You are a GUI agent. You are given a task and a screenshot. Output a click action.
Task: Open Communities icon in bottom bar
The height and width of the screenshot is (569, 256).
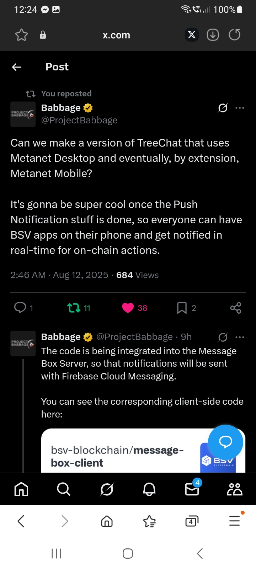pos(235,489)
